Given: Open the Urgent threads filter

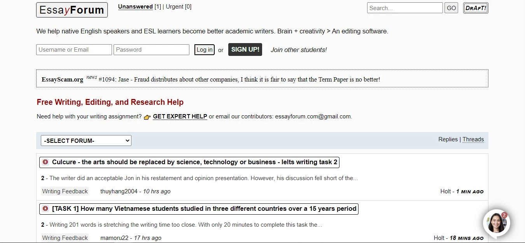Looking at the screenshot, I should coord(175,7).
